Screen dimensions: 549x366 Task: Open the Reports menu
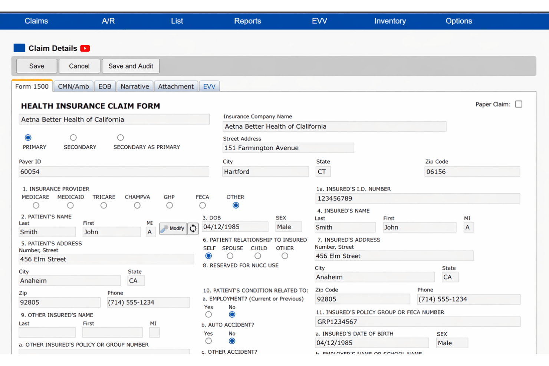coord(247,21)
